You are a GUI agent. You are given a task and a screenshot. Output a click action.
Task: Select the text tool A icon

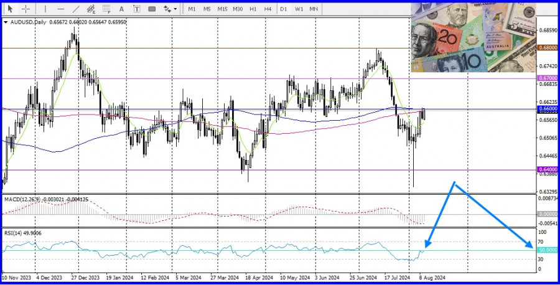(x=121, y=9)
